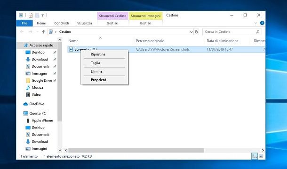Expand the ribbon with the chevron arrow
The width and height of the screenshot is (287, 169).
pyautogui.click(x=255, y=23)
